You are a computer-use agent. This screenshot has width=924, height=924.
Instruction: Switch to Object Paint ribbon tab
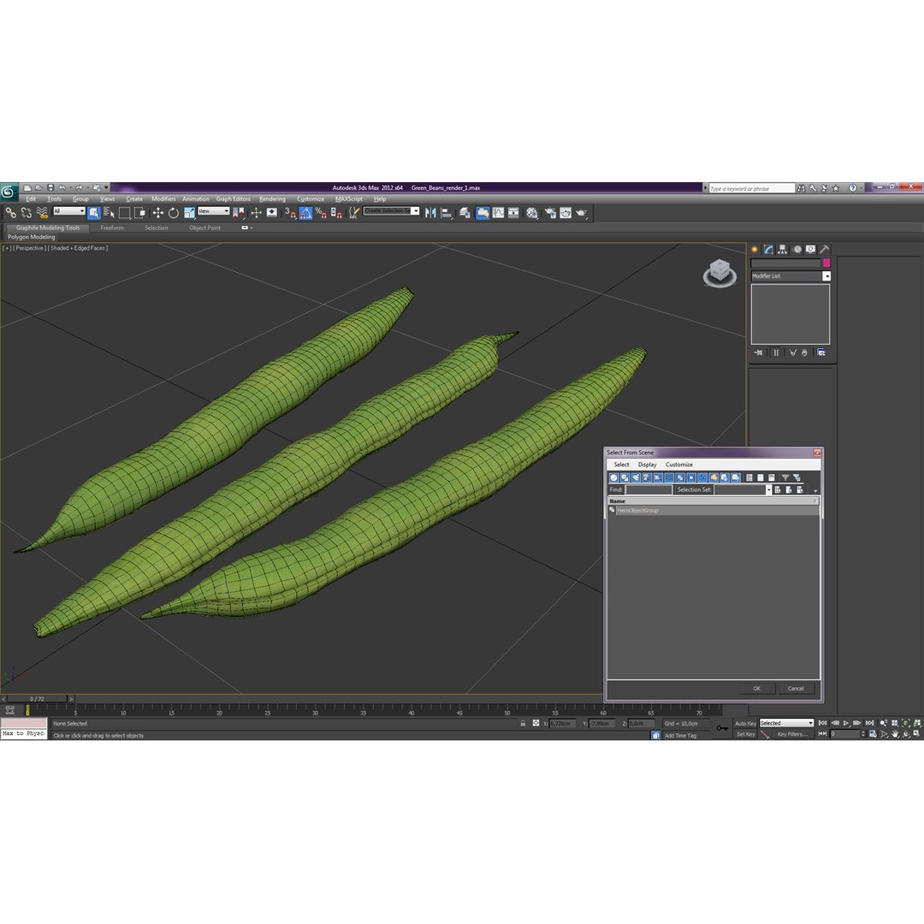204,228
